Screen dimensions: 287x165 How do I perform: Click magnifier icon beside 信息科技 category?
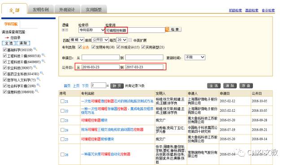click(37, 91)
